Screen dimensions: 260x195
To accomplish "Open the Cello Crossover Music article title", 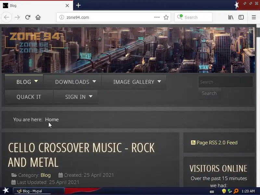I will [x=81, y=155].
